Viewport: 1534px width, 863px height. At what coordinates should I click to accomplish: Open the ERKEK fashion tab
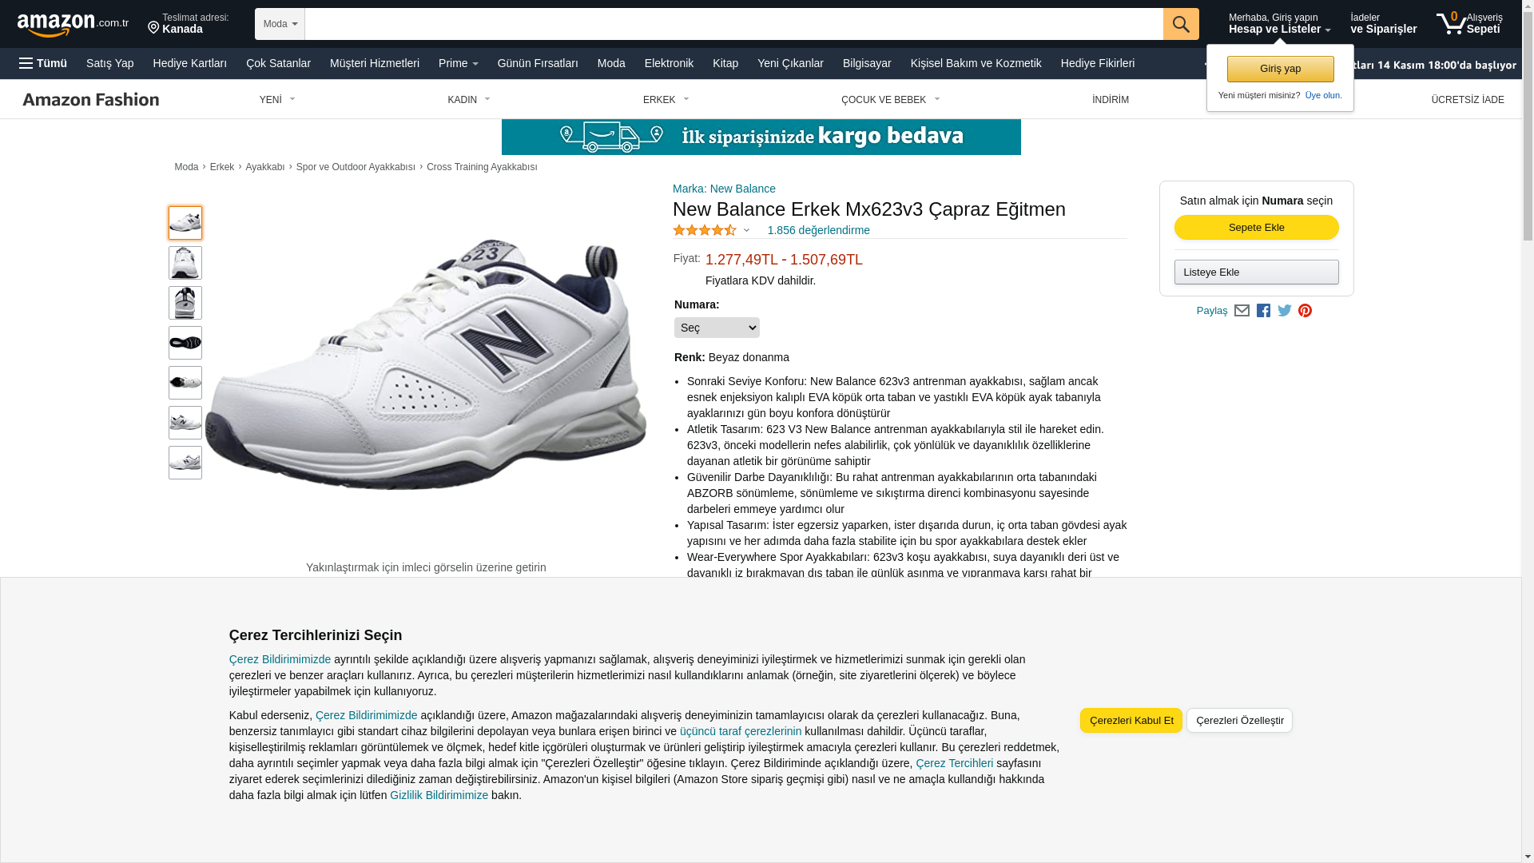(666, 100)
